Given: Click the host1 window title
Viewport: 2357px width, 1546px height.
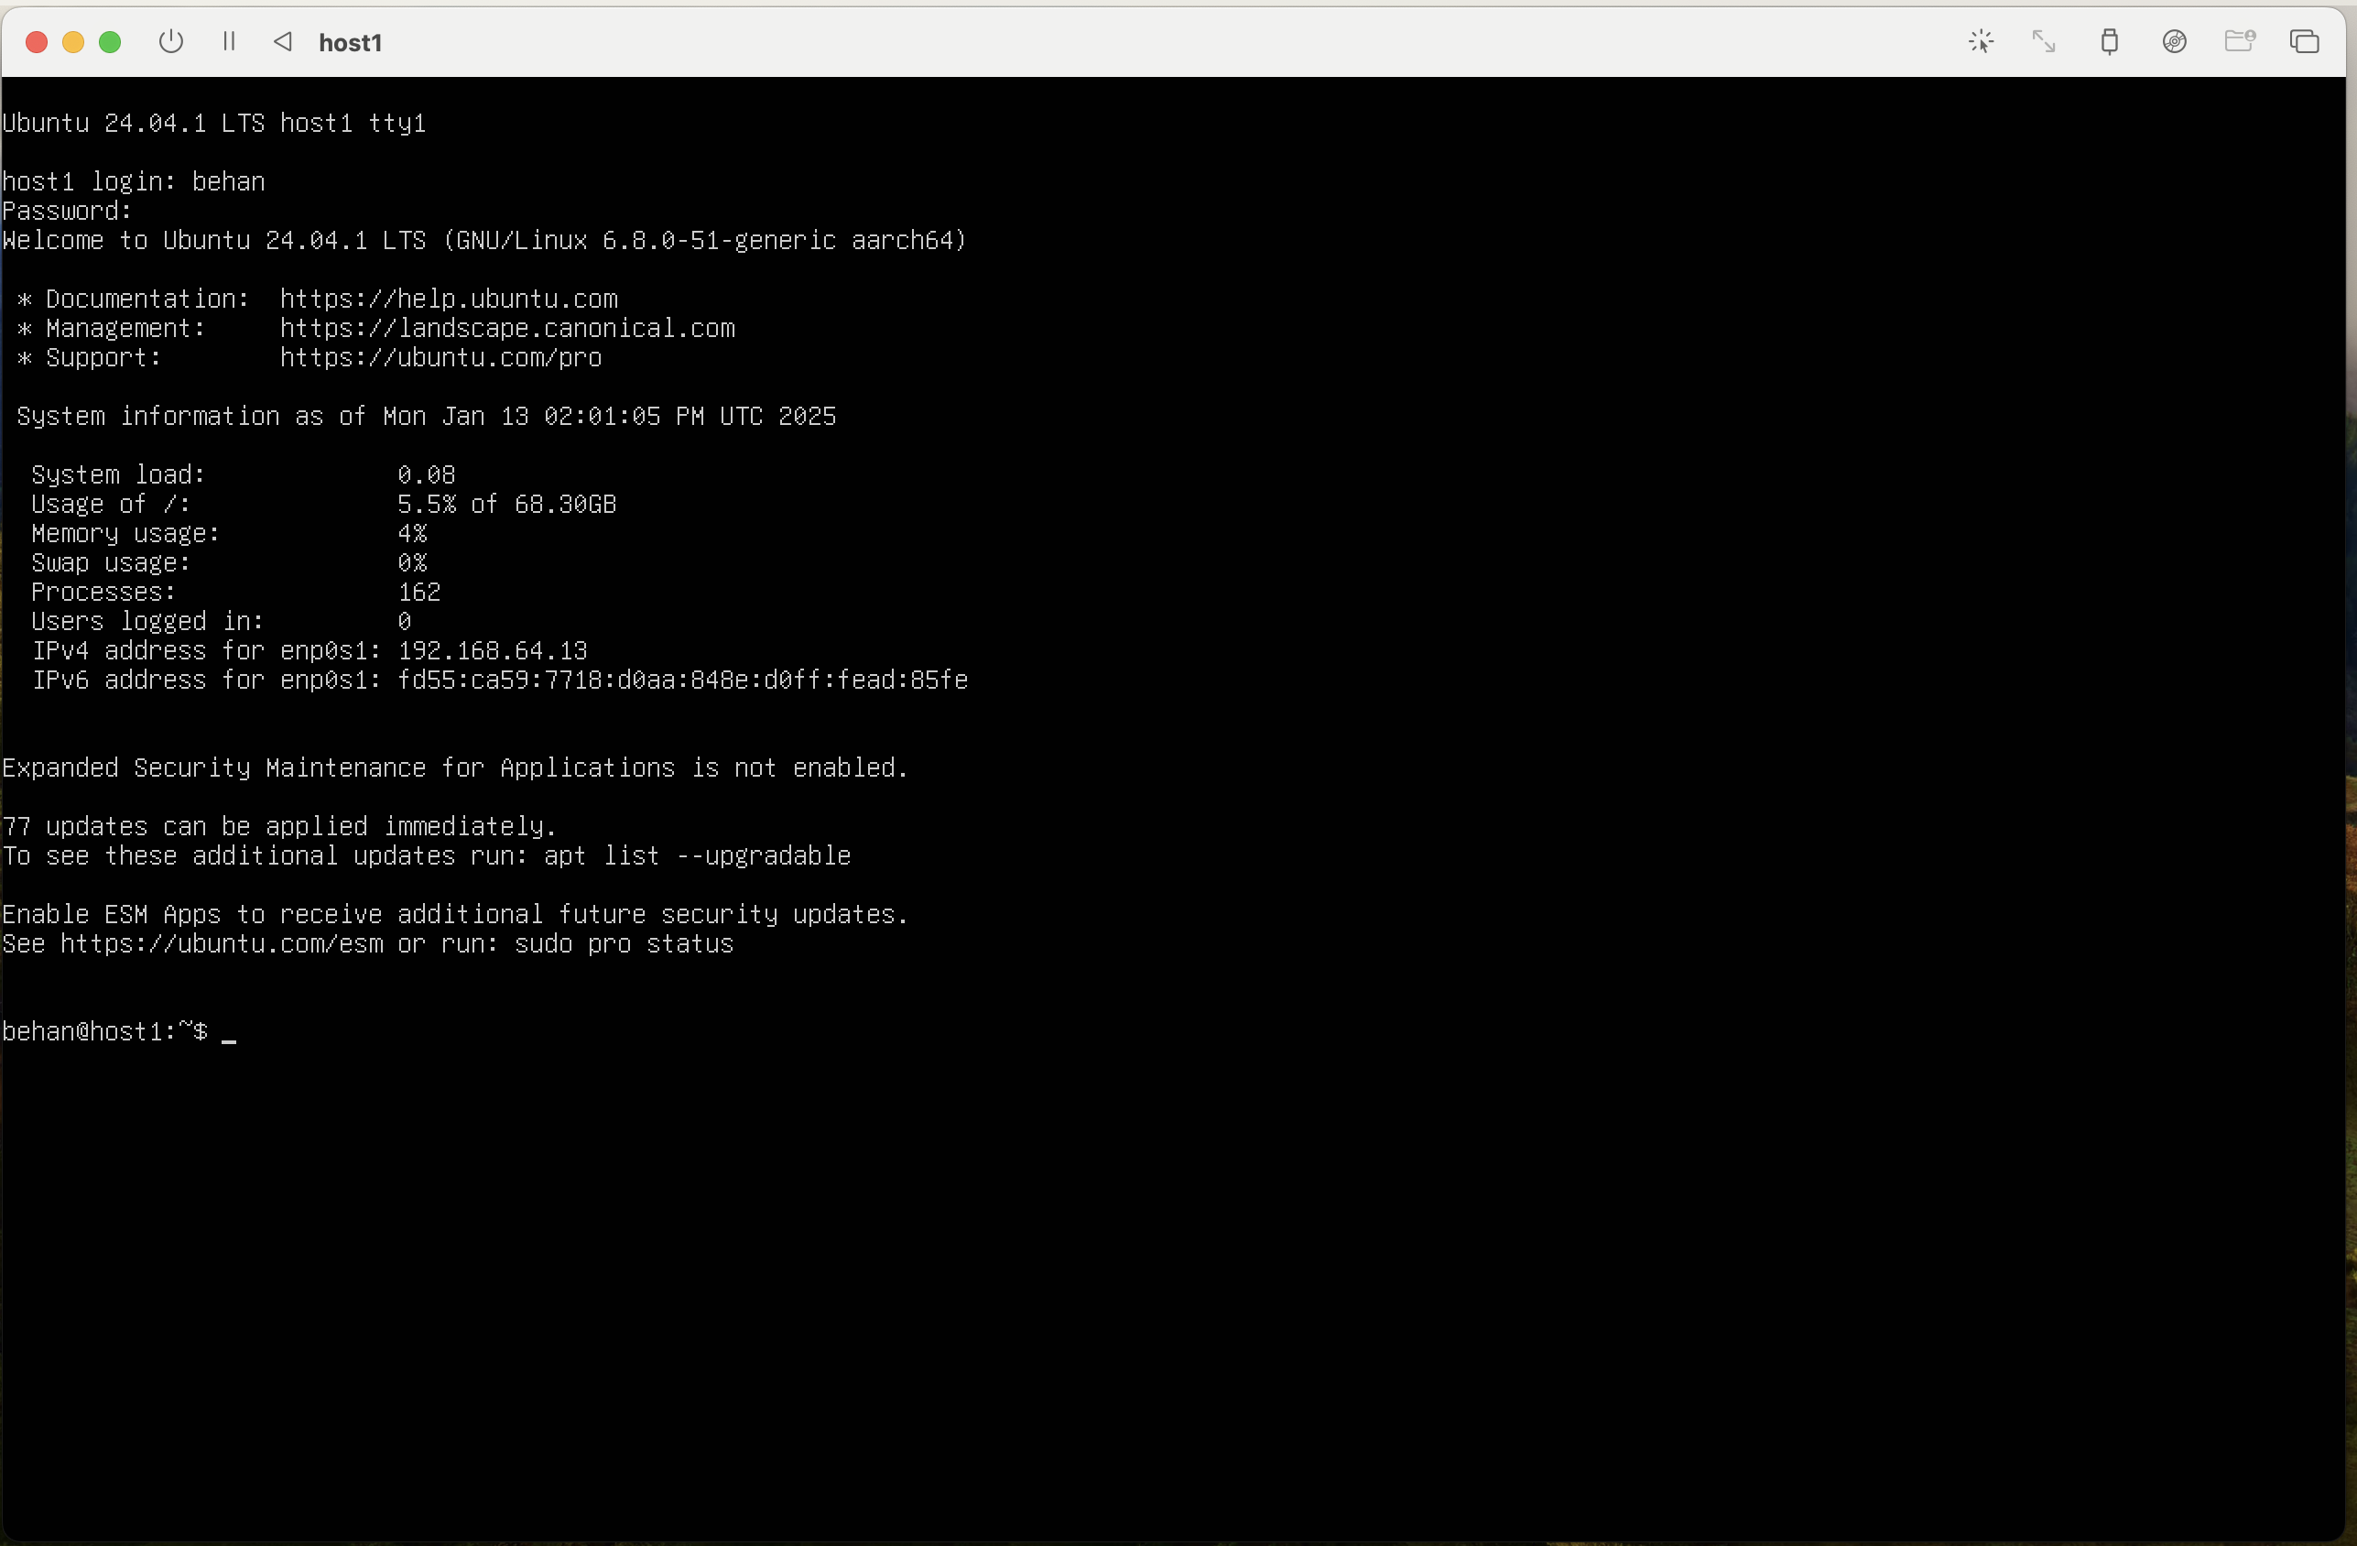Looking at the screenshot, I should pos(351,42).
